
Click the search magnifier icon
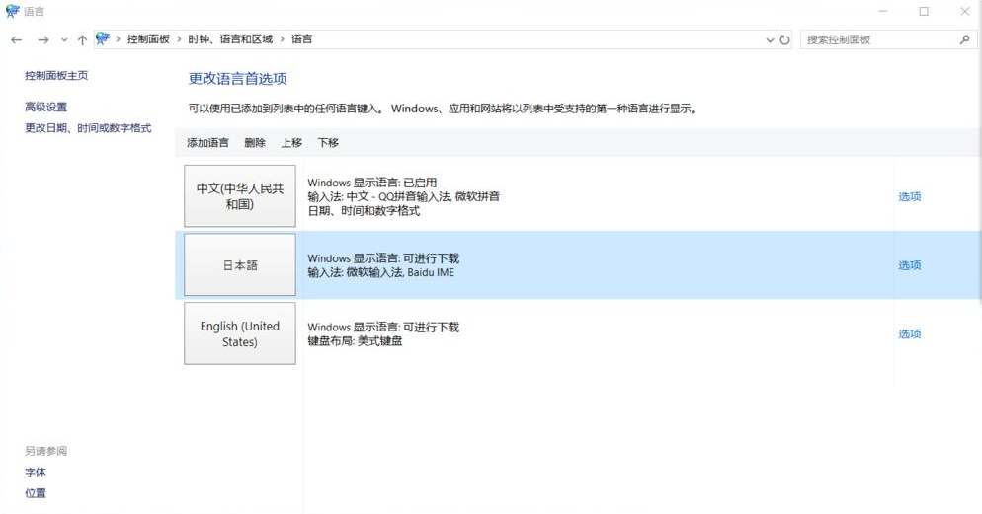(x=965, y=40)
